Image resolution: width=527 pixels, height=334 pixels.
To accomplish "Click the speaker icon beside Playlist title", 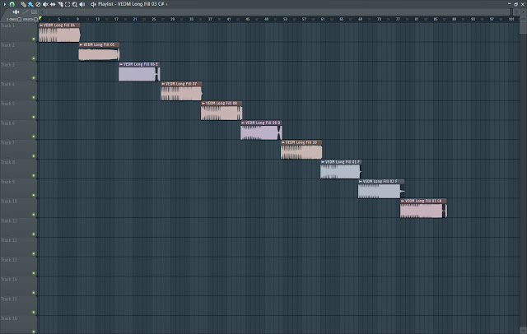I will click(93, 4).
